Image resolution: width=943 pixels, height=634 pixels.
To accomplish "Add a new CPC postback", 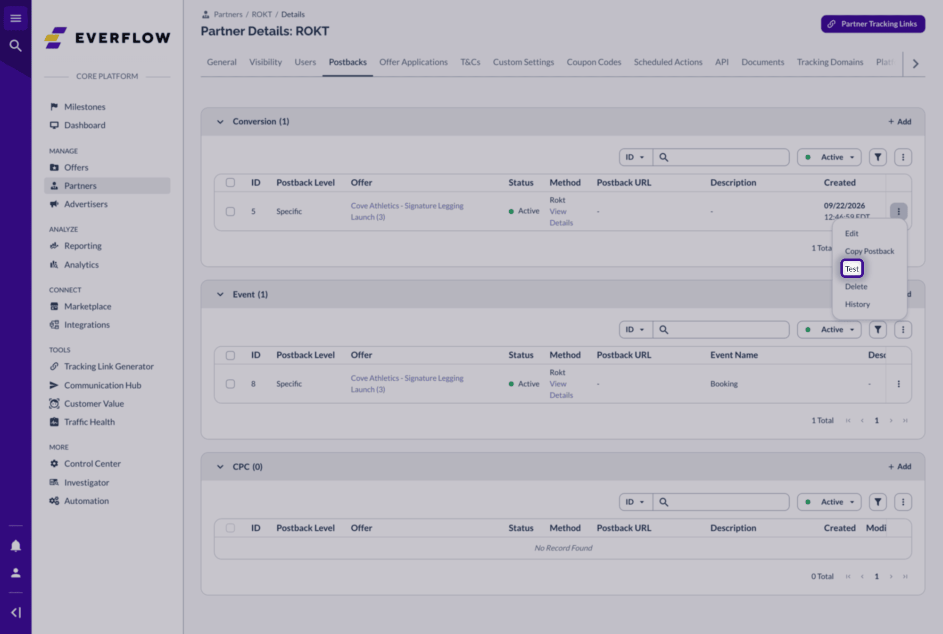I will [x=900, y=467].
